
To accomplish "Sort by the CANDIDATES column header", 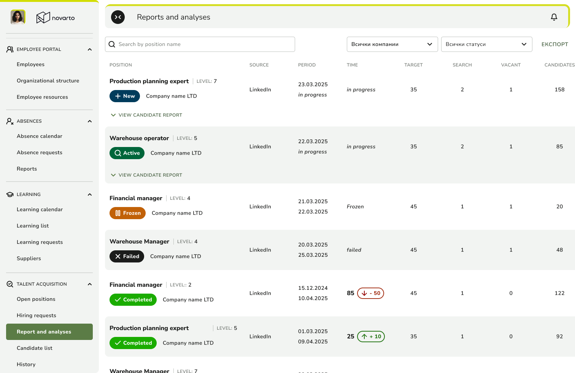I will pyautogui.click(x=559, y=65).
